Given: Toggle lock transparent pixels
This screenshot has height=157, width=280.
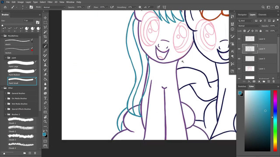Looking at the screenshot, I should (245, 31).
